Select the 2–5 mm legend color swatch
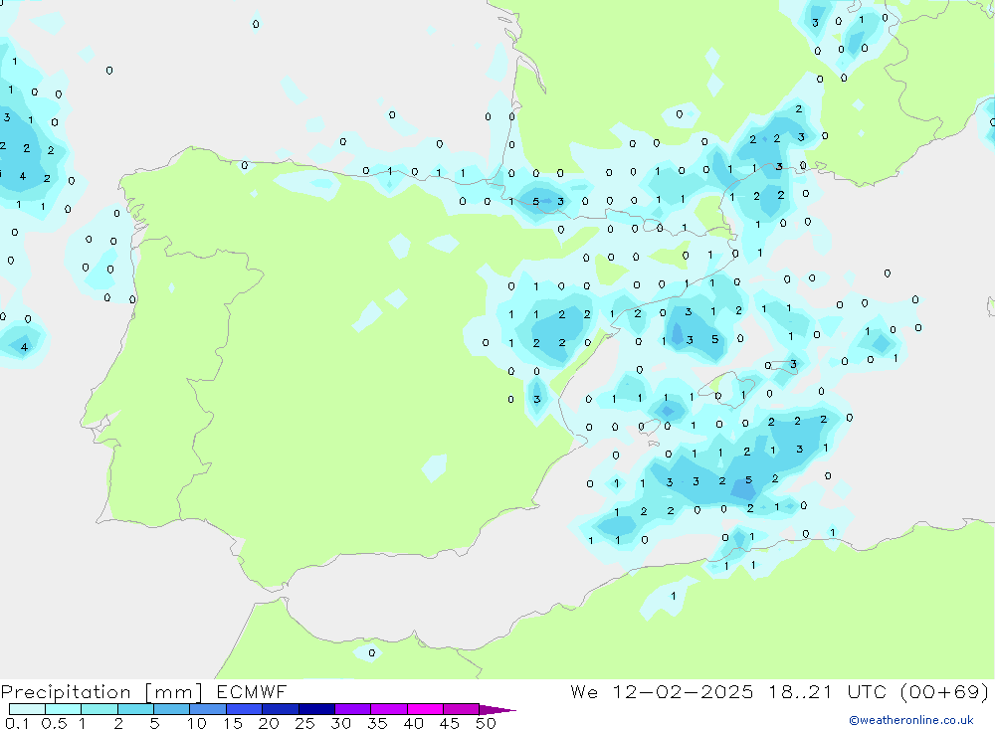995x729 pixels. 135,709
